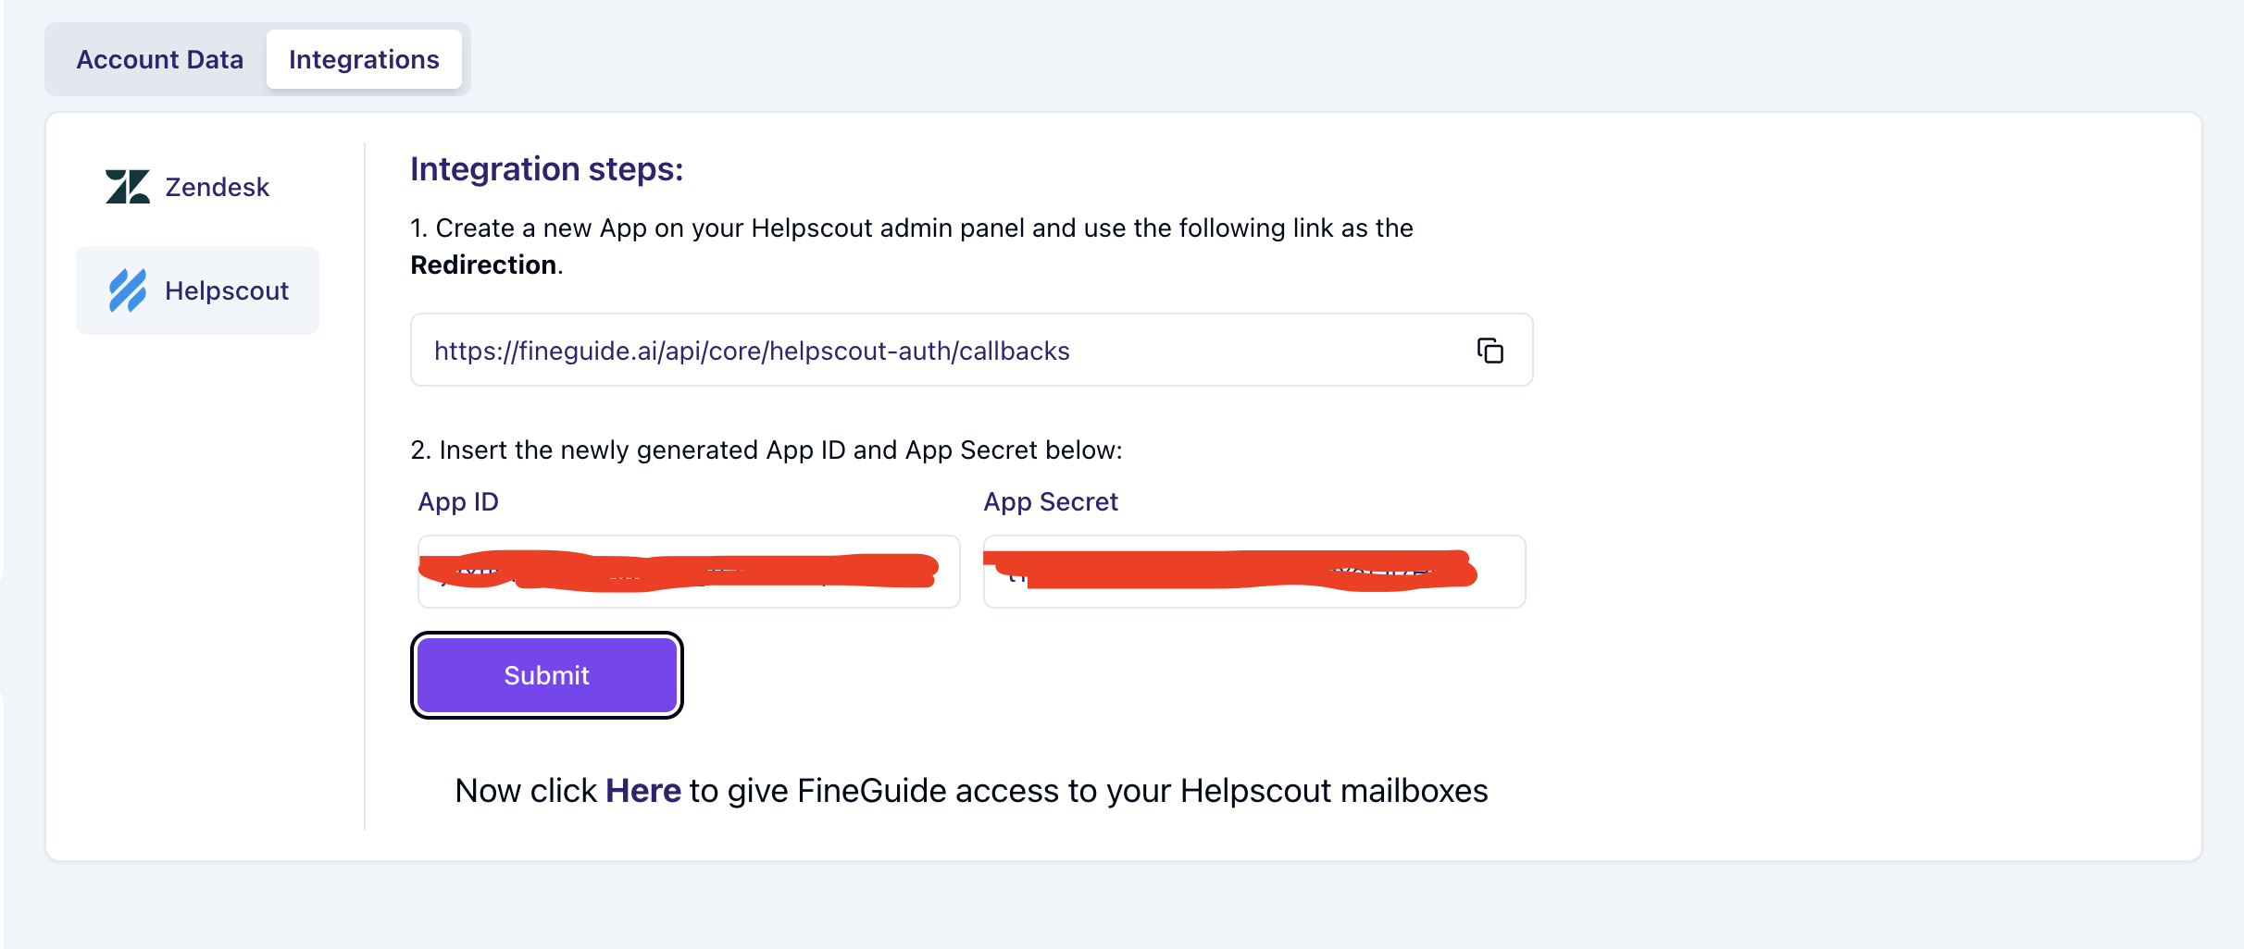2244x949 pixels.
Task: Click the fineguide.ai callback URL text
Action: click(x=752, y=351)
